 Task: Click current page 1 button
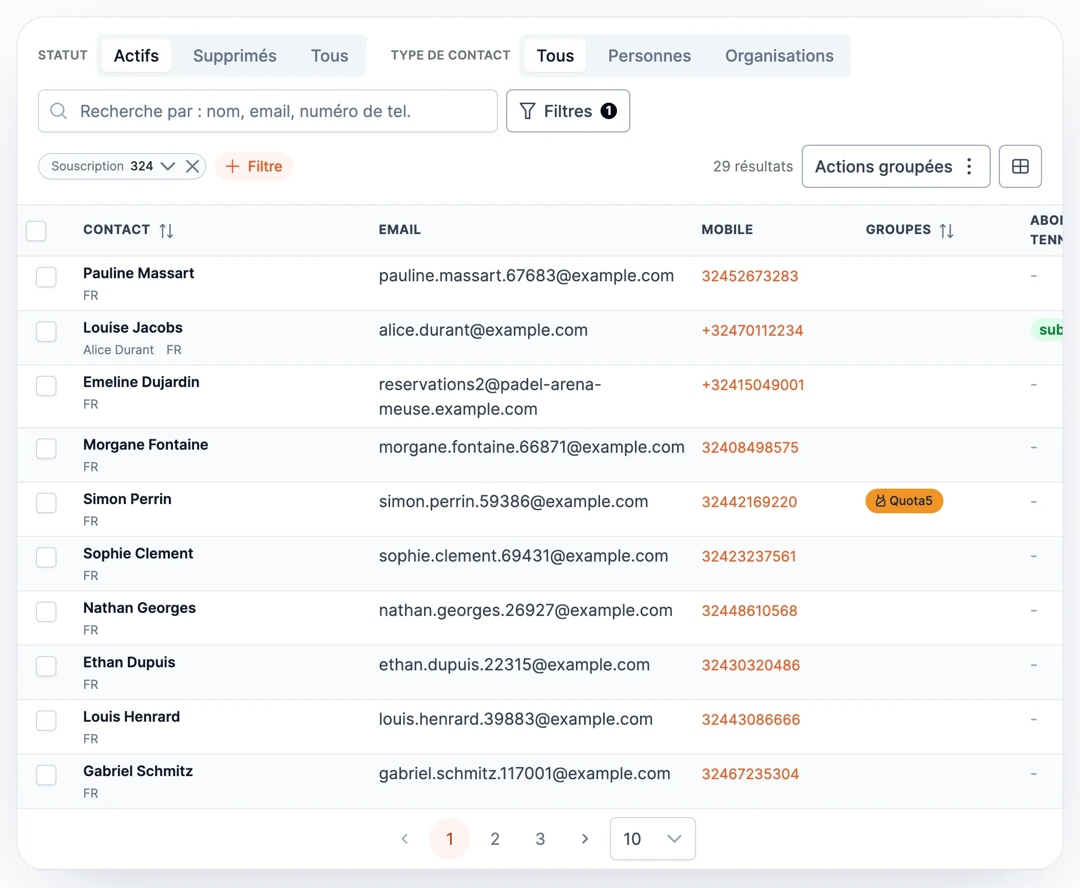click(450, 839)
